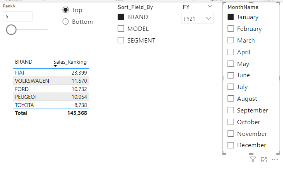The width and height of the screenshot is (283, 173).
Task: Uncheck the BRAND sort field checkbox
Action: point(121,17)
